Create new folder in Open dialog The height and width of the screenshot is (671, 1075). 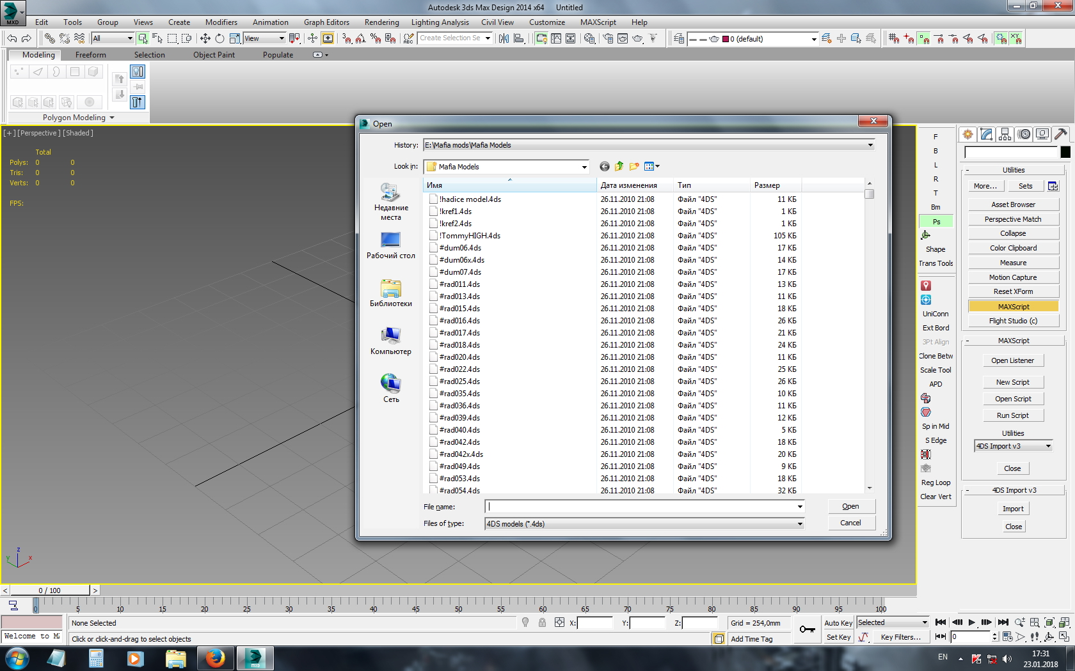[634, 167]
